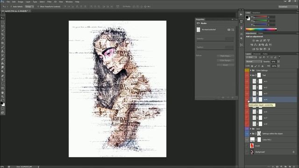Click the Mask Edge button
The width and height of the screenshot is (299, 168).
pos(225,56)
